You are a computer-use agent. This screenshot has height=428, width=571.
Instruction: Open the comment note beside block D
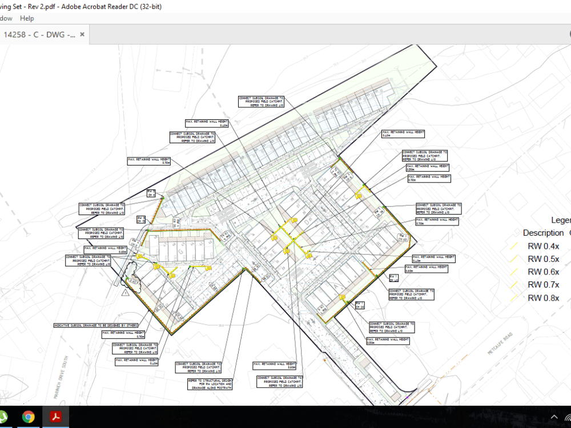(294, 220)
